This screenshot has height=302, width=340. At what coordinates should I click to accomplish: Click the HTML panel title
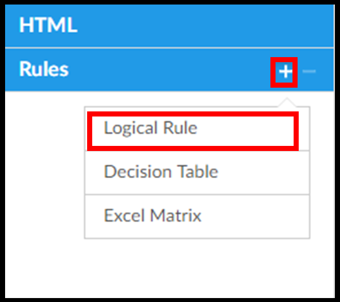[x=48, y=25]
